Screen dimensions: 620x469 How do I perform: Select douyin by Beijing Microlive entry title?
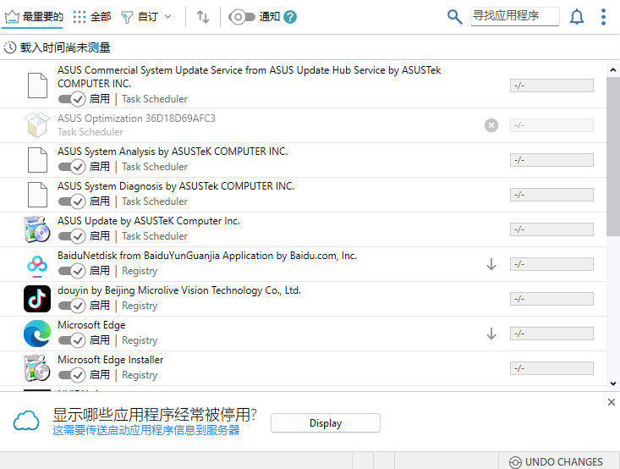(x=179, y=290)
